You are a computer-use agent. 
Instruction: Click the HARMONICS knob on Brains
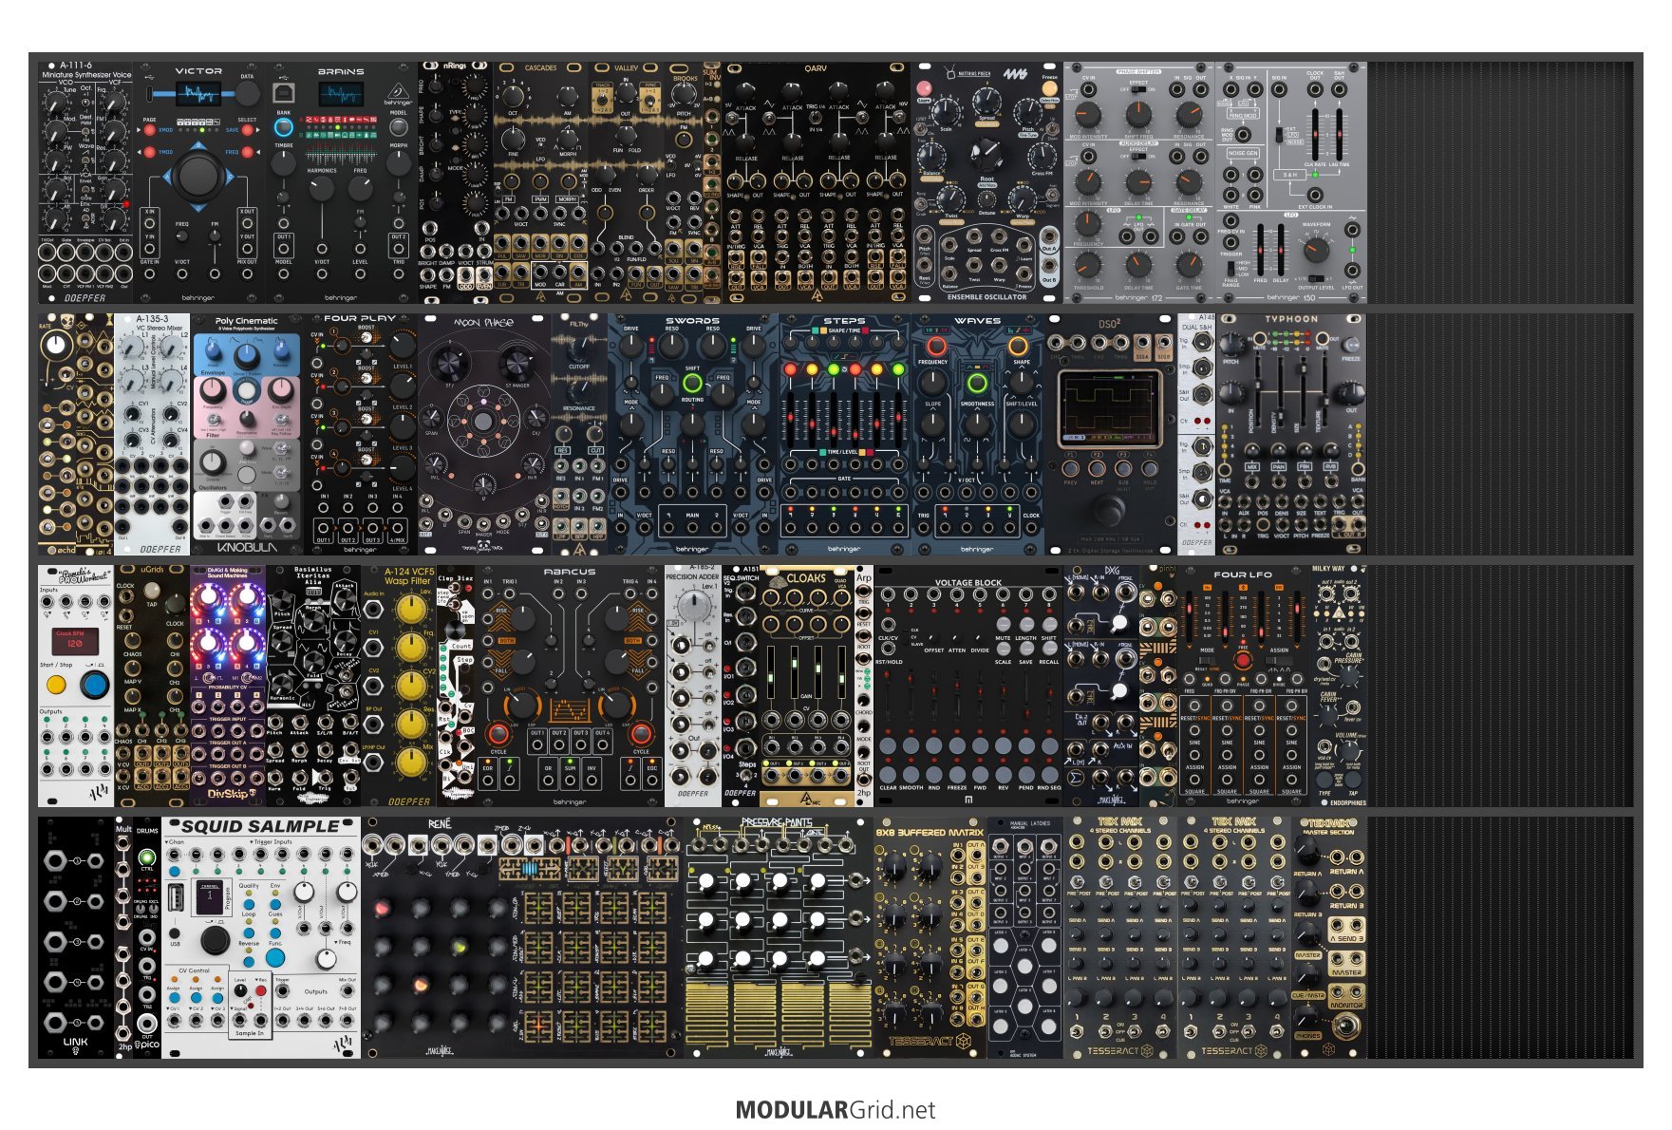tap(322, 188)
